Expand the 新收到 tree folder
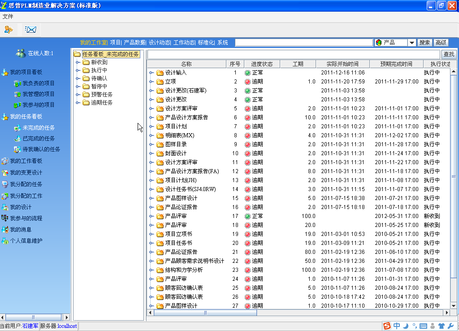The image size is (459, 331). 78,62
